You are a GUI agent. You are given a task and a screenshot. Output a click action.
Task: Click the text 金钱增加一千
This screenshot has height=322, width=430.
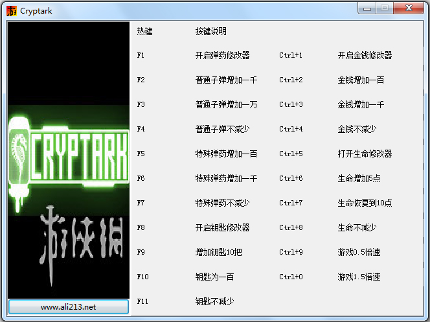point(361,104)
